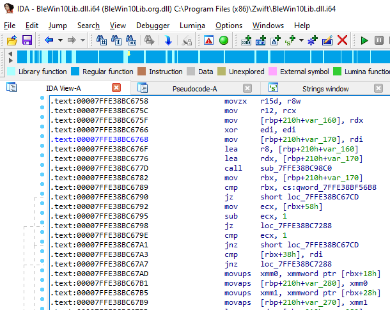Click the Data legend color swatch
This screenshot has height=310, width=390.
click(x=191, y=72)
